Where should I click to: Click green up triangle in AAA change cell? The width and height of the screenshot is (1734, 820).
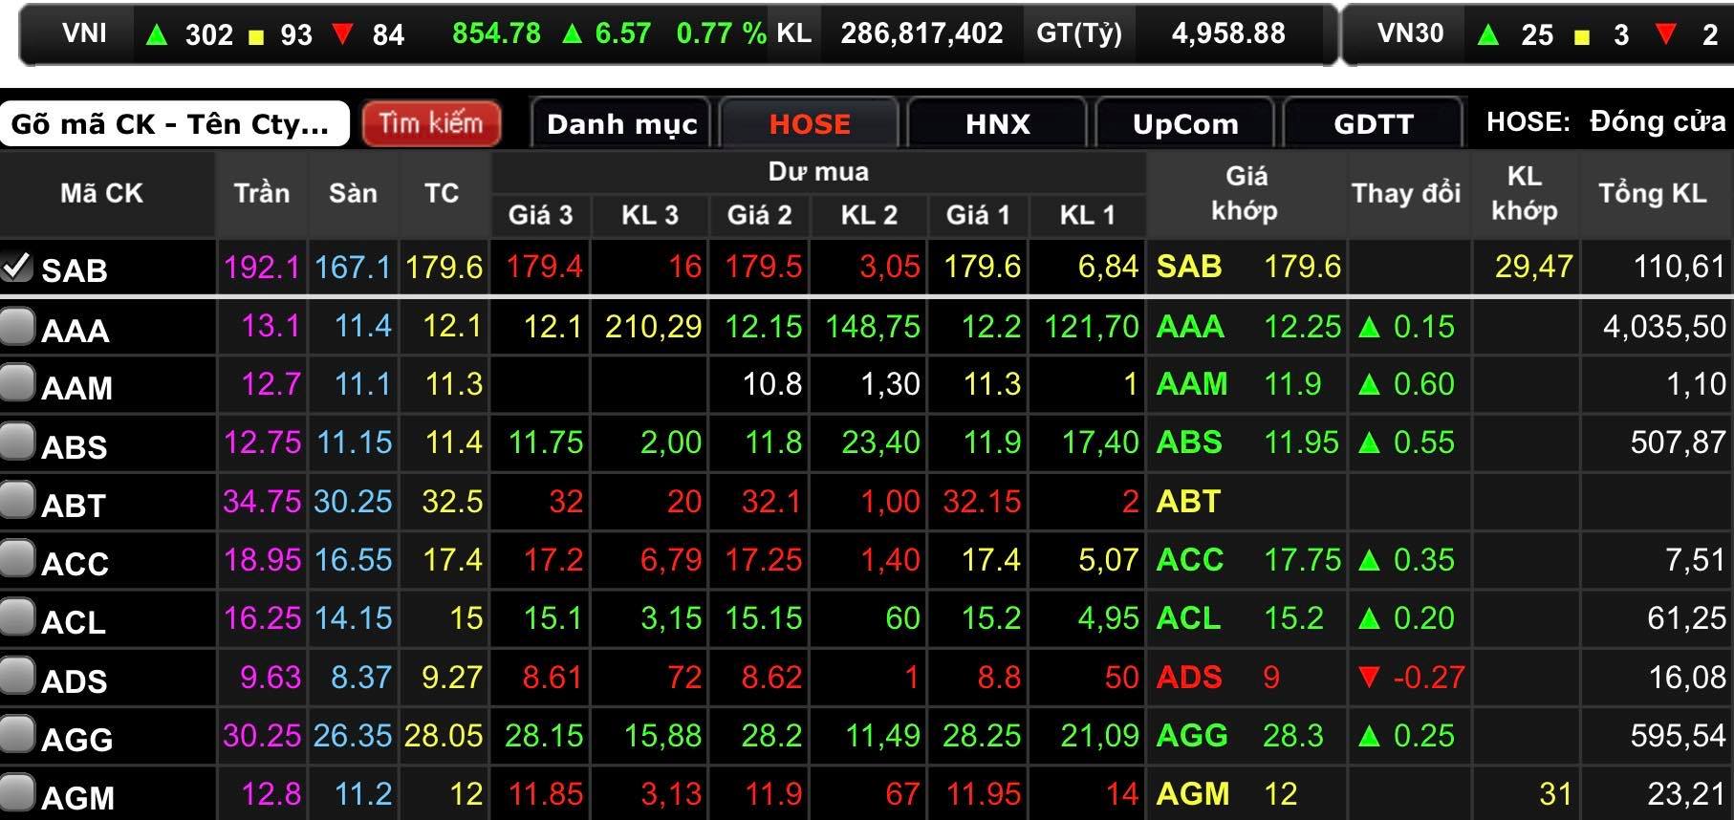[1369, 327]
